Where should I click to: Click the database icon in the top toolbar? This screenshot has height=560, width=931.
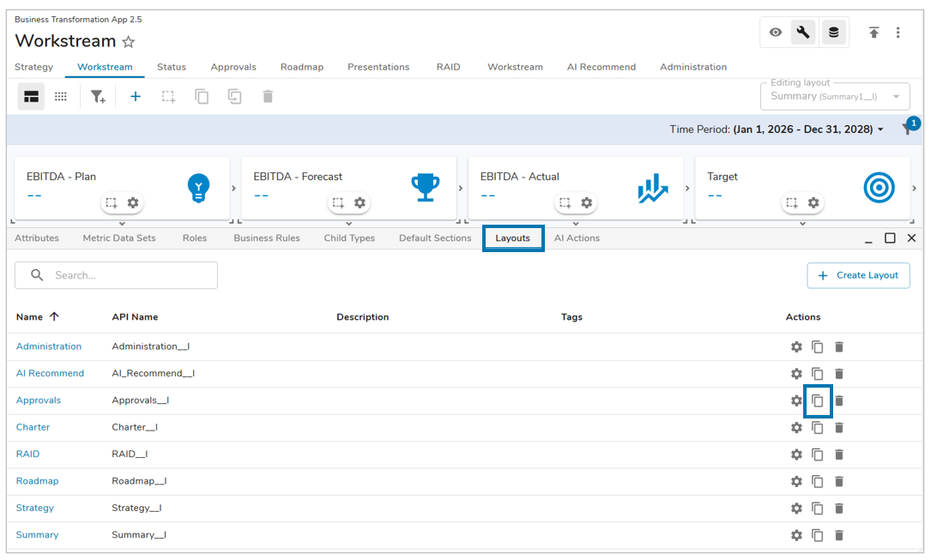tap(833, 33)
